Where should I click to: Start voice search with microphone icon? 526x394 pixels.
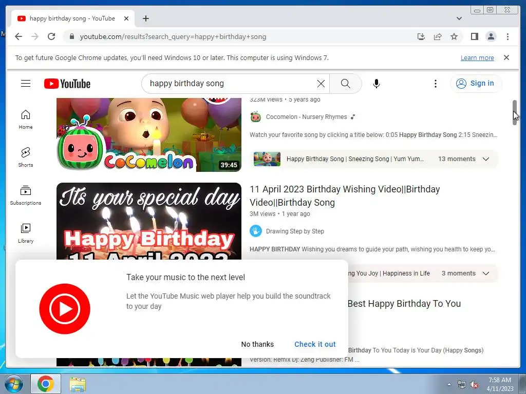(377, 84)
